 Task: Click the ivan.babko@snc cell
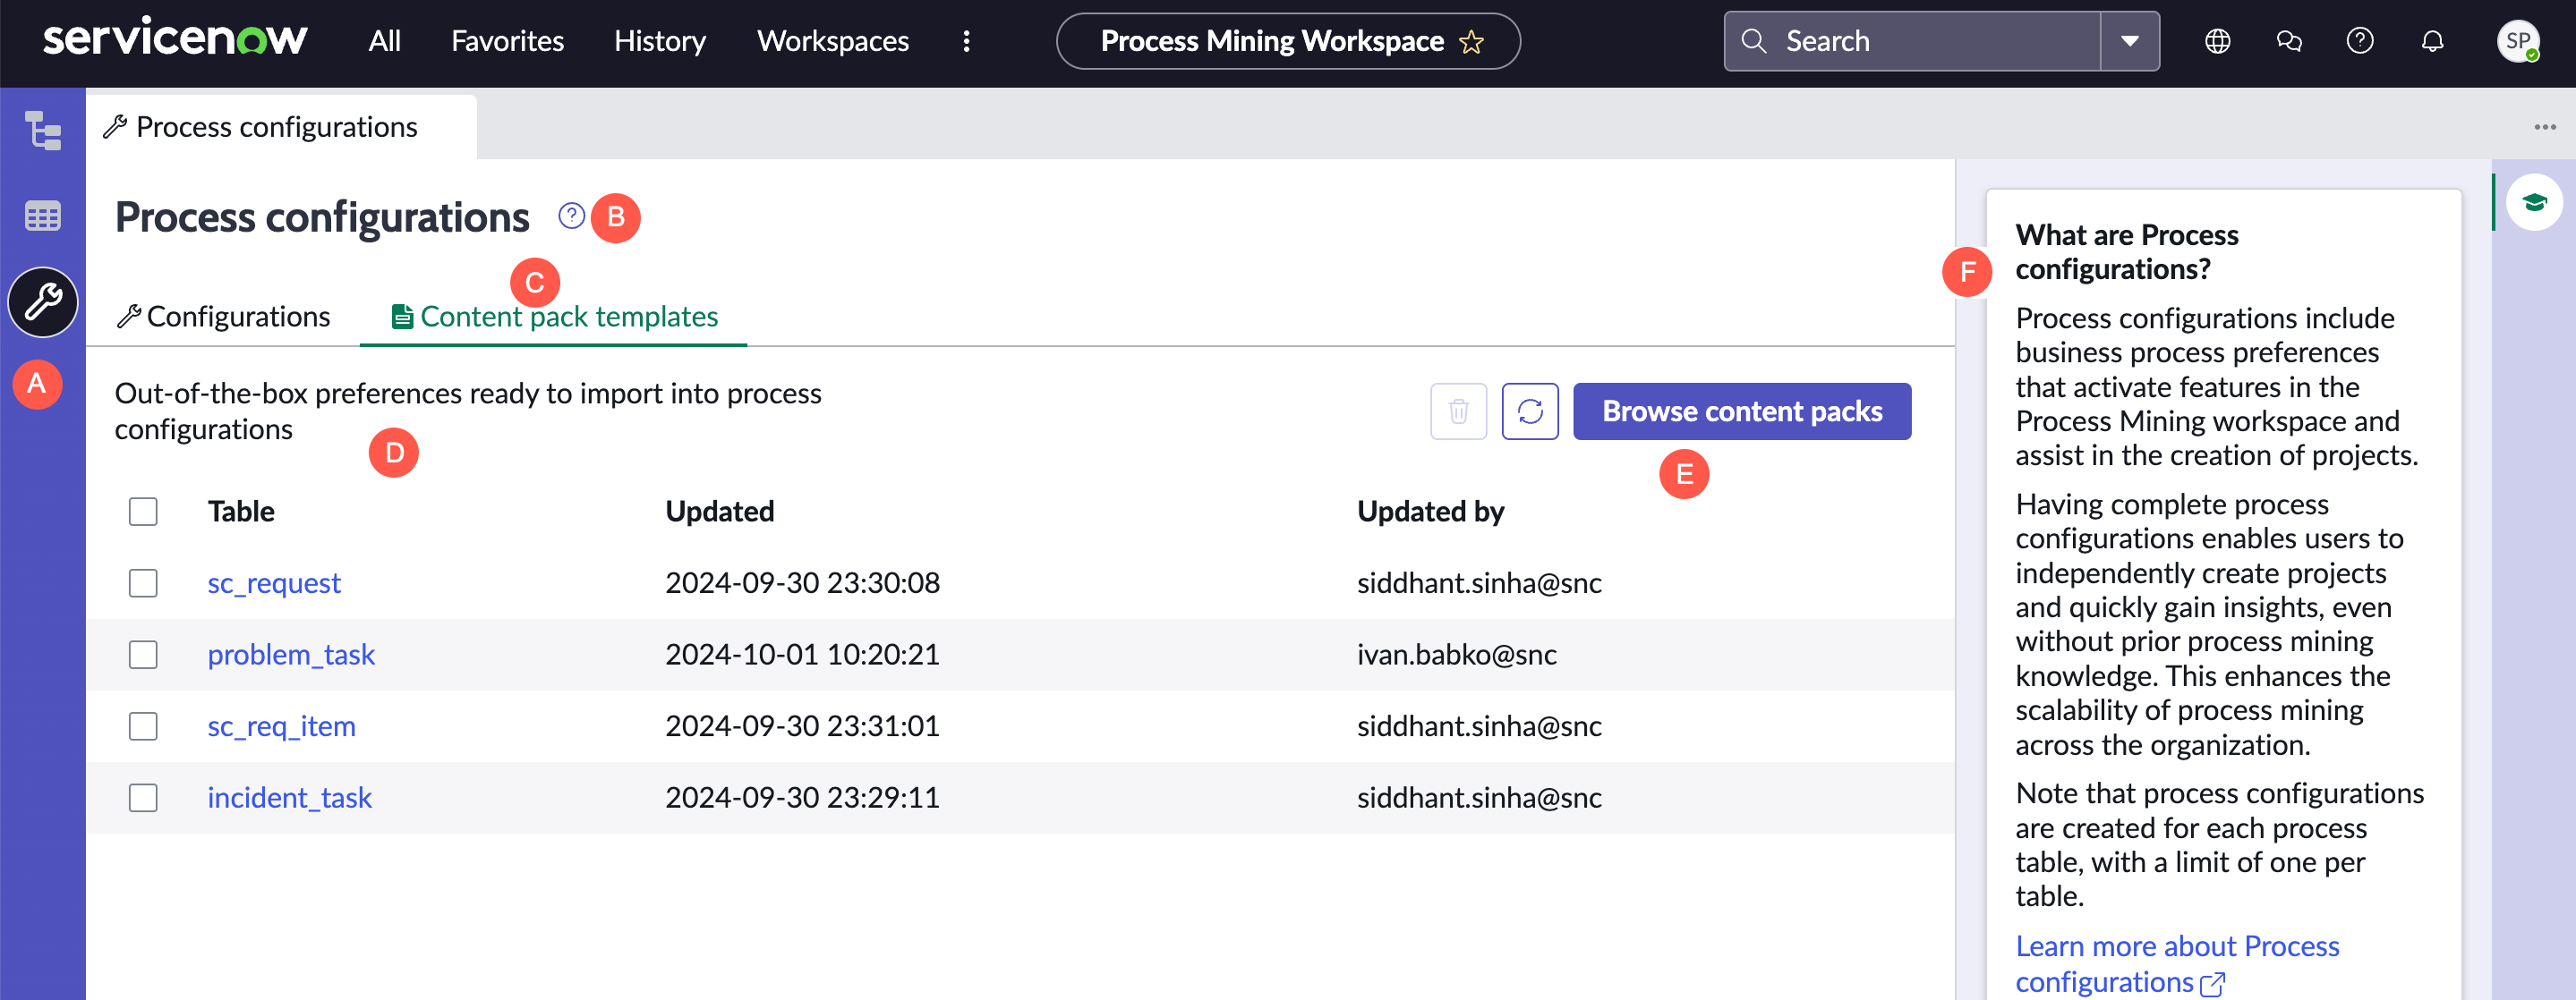pos(1456,656)
